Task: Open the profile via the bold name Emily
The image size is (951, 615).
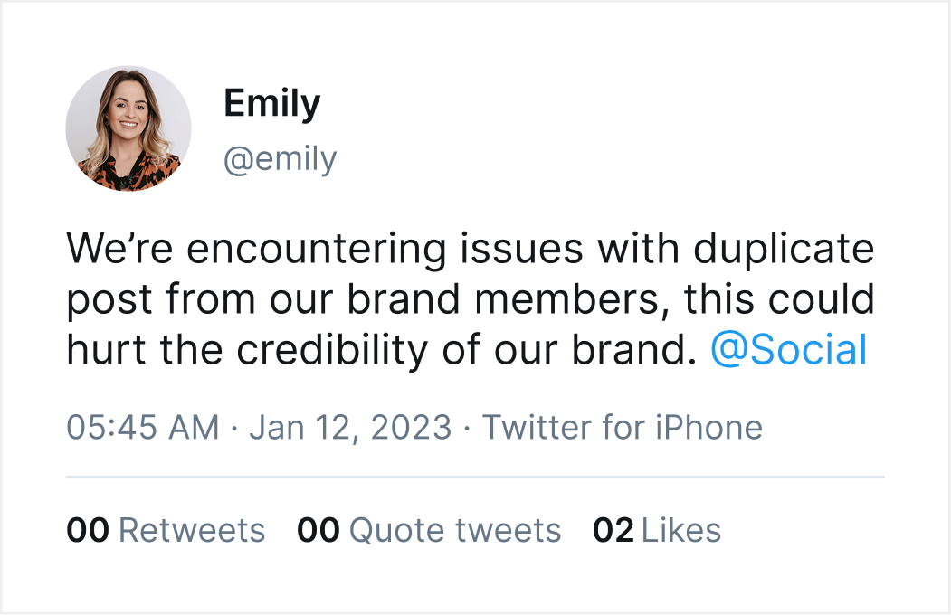Action: click(x=271, y=104)
